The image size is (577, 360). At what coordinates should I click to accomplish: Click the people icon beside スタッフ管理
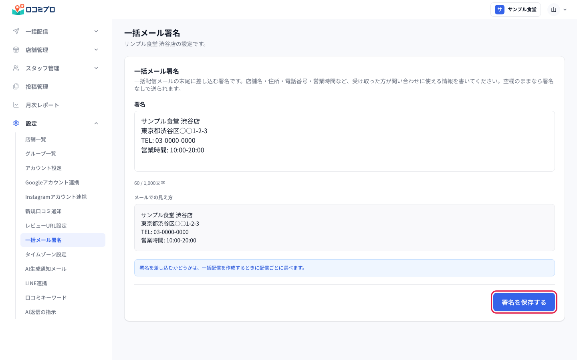(16, 68)
